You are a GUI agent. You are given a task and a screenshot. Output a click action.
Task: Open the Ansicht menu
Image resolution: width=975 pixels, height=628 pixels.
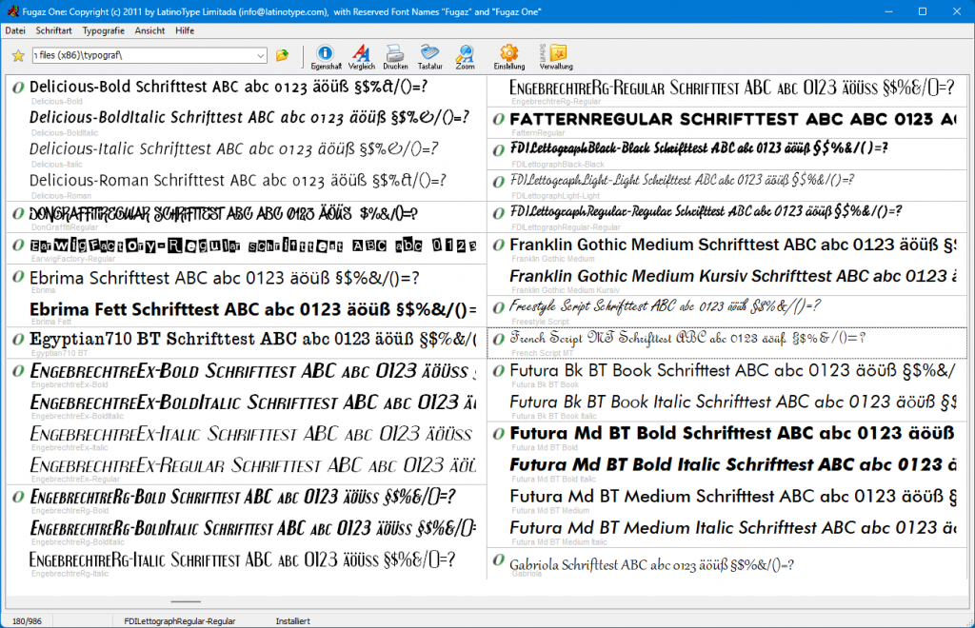(149, 30)
